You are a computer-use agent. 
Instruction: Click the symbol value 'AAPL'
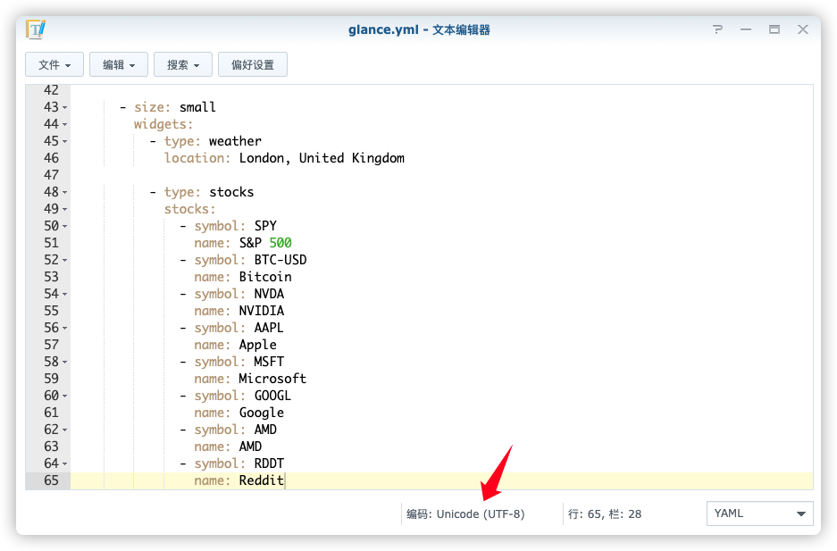[x=269, y=328]
